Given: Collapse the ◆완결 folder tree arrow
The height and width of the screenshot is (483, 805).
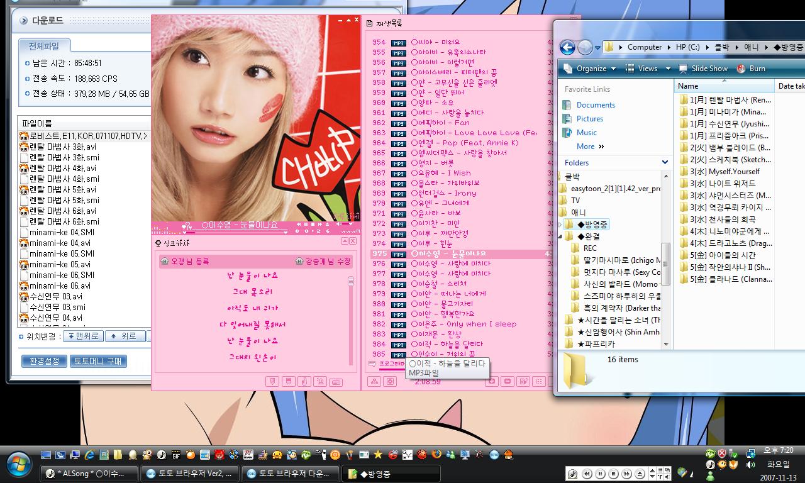Looking at the screenshot, I should point(561,236).
